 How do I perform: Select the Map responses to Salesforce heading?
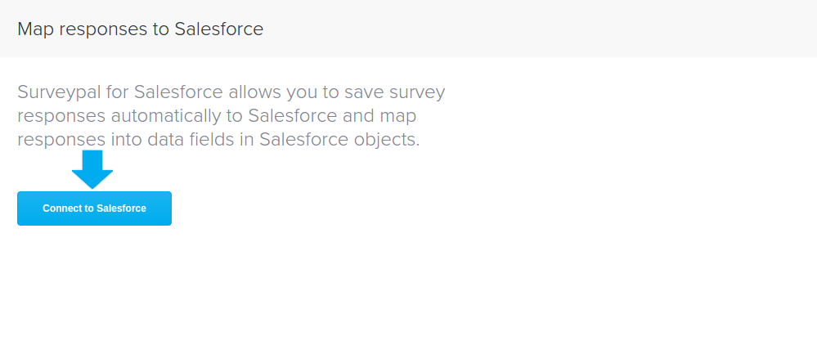tap(140, 29)
